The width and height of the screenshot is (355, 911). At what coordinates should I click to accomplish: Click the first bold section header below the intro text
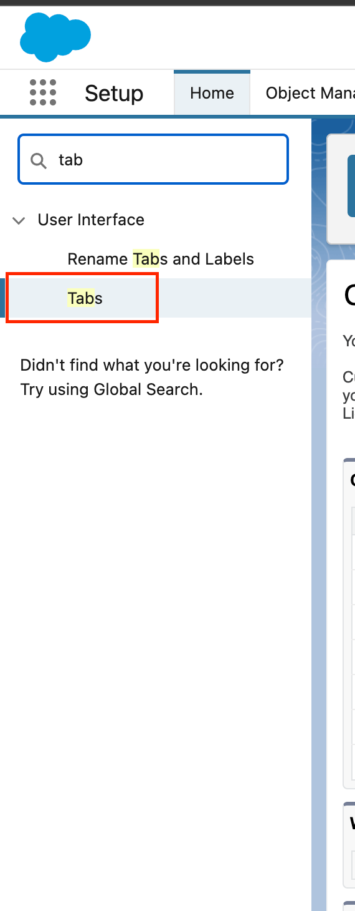point(353,479)
